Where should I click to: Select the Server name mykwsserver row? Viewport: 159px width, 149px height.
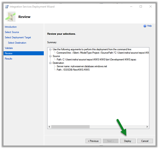82,66
